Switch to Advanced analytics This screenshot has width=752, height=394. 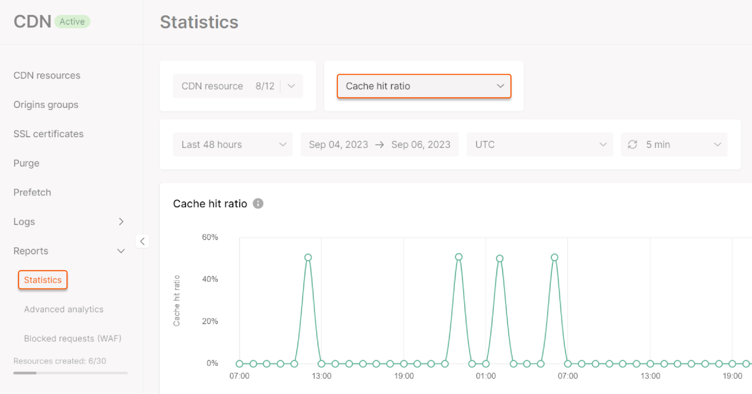pyautogui.click(x=64, y=309)
